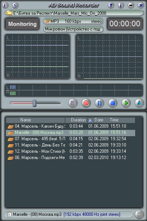The width and height of the screenshot is (147, 221).
Task: Toggle file list with bottom-right lines button
Action: click(x=139, y=214)
